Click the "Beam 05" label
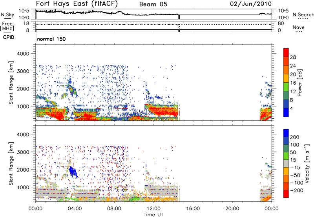 pyautogui.click(x=153, y=4)
